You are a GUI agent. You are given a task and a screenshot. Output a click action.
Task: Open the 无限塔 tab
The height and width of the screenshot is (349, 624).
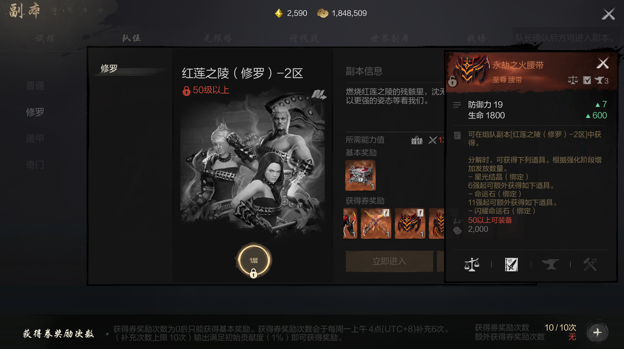[x=218, y=38]
